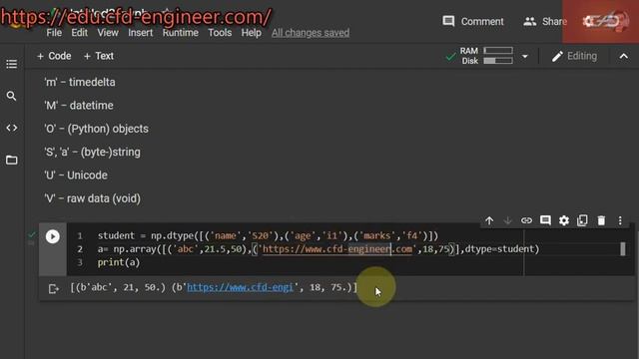Click the Share button

(545, 21)
